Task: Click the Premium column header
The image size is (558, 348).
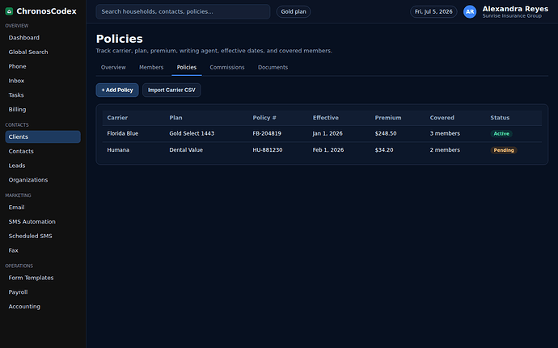Action: pyautogui.click(x=388, y=118)
